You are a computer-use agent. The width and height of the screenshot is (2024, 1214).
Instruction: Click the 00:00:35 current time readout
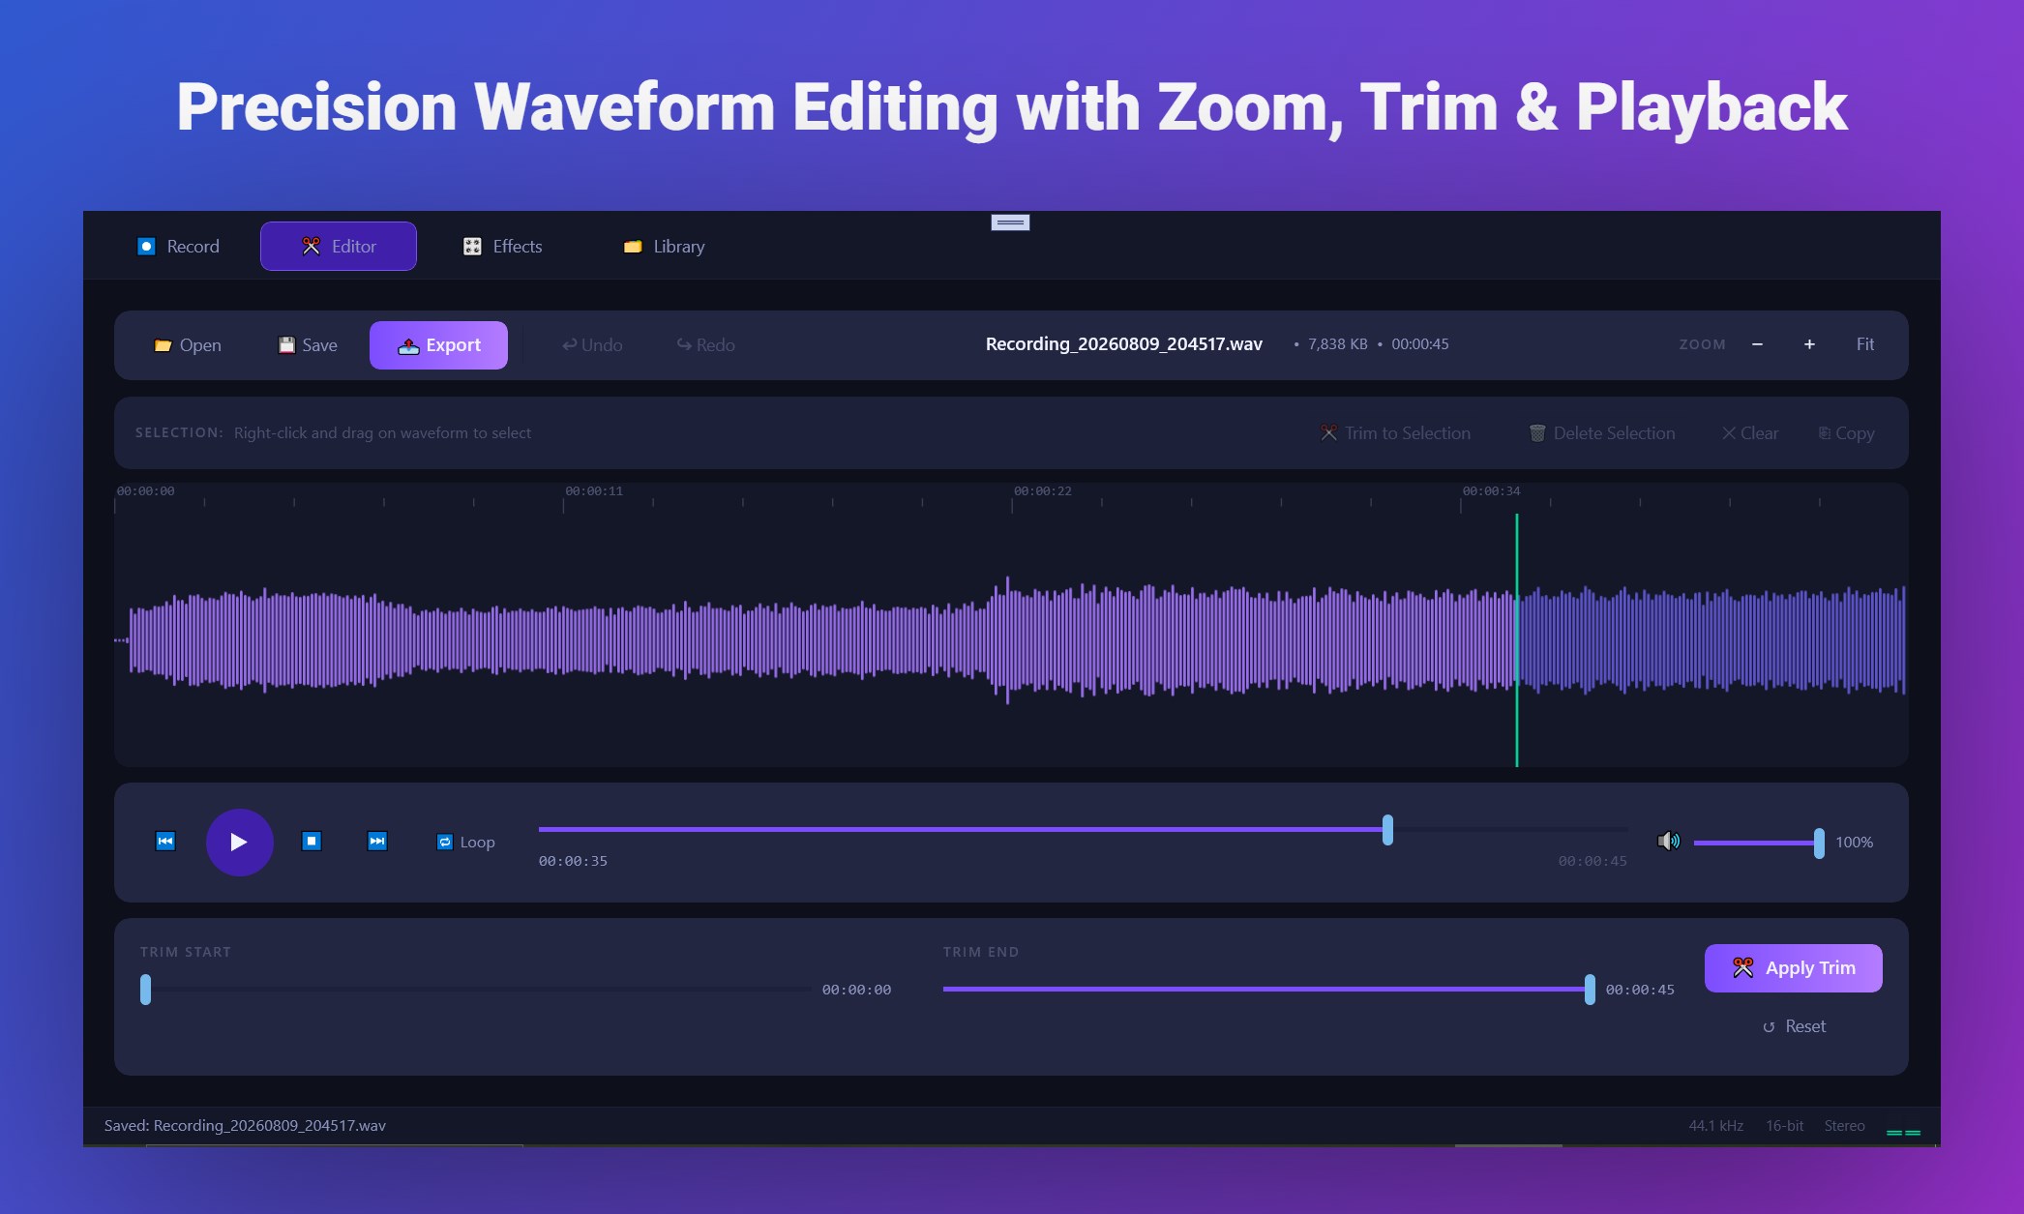pyautogui.click(x=573, y=861)
